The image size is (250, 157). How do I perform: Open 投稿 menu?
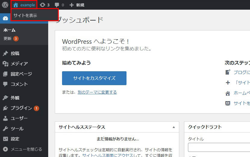(15, 53)
